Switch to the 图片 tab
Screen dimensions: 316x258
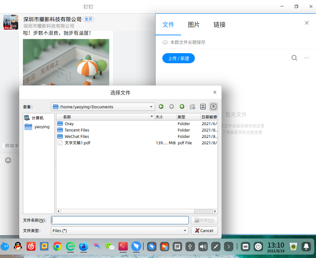(194, 25)
